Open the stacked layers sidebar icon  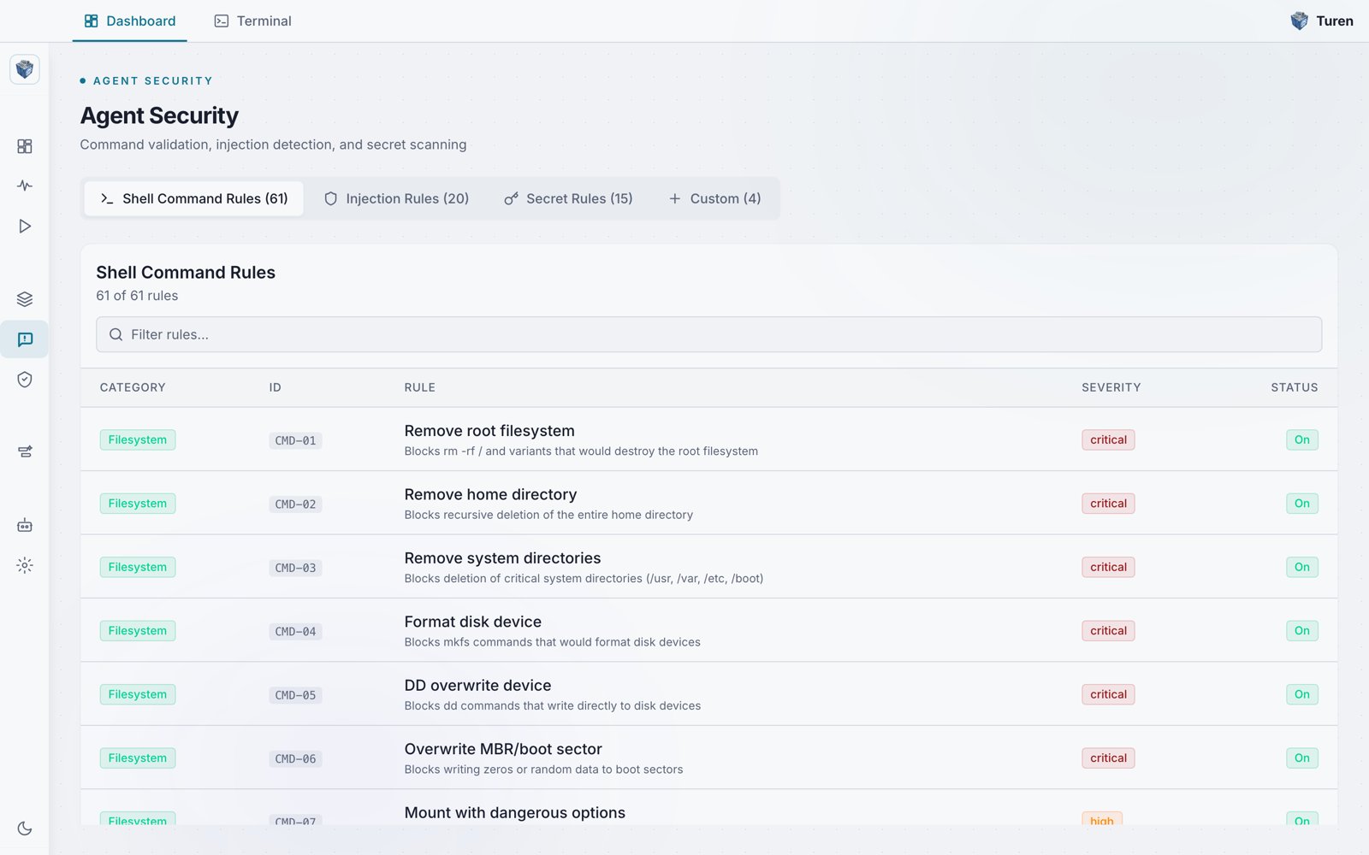[25, 299]
